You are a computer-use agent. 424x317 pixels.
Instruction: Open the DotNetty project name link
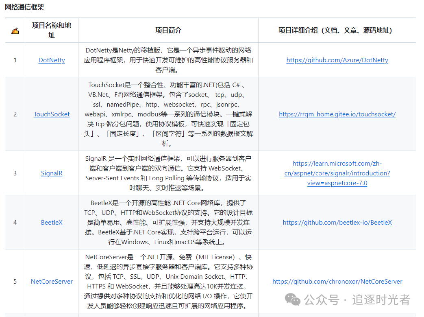point(52,60)
